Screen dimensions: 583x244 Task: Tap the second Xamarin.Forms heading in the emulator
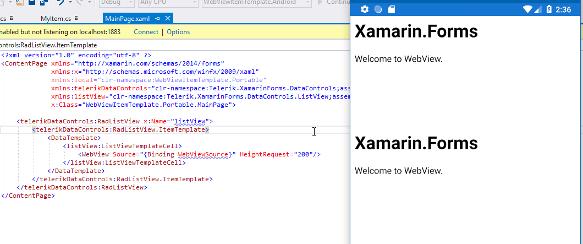point(416,143)
